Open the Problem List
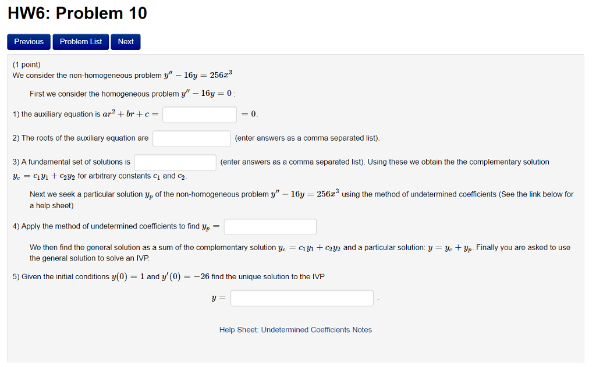Screen dimensions: 596x367 (80, 41)
